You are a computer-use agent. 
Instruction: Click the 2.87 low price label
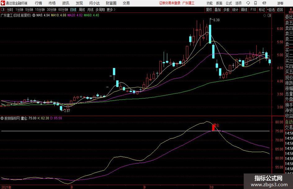(x=67, y=111)
